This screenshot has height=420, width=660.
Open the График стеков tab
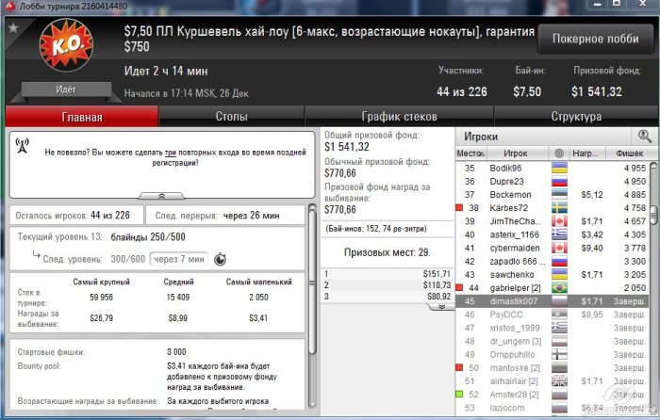tap(399, 117)
